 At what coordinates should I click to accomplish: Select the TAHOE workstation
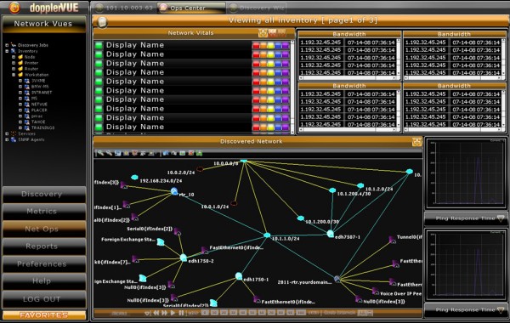[x=38, y=122]
